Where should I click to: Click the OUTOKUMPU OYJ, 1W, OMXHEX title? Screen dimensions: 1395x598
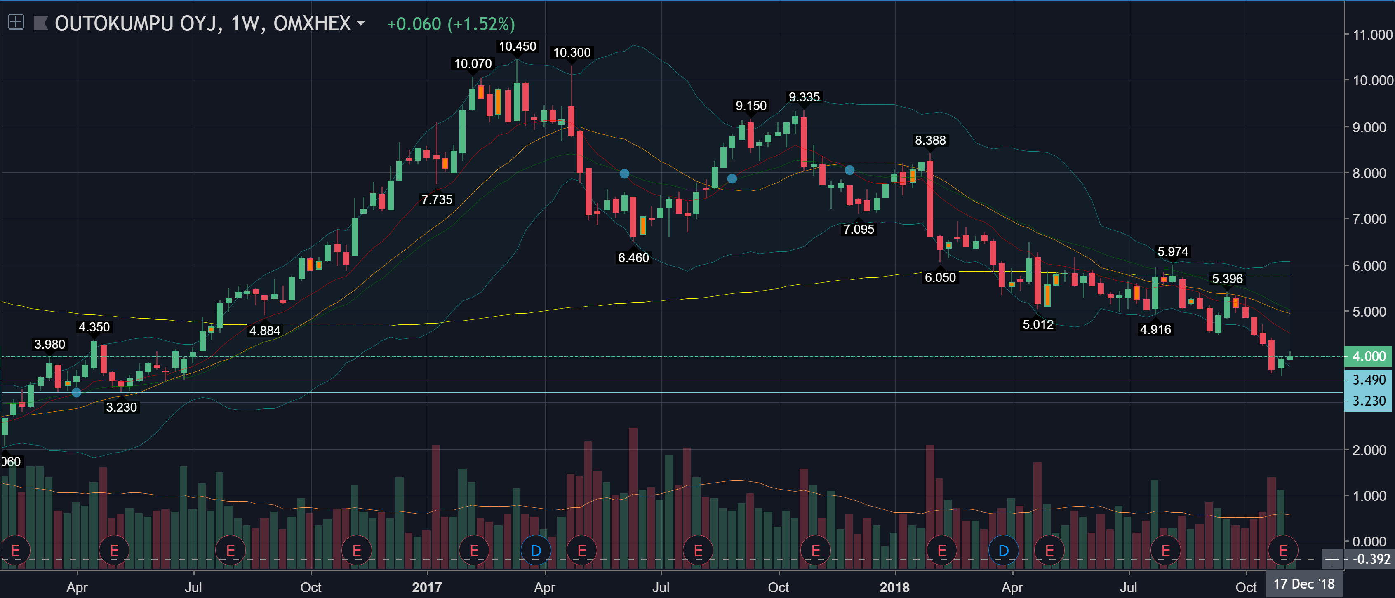tap(202, 23)
